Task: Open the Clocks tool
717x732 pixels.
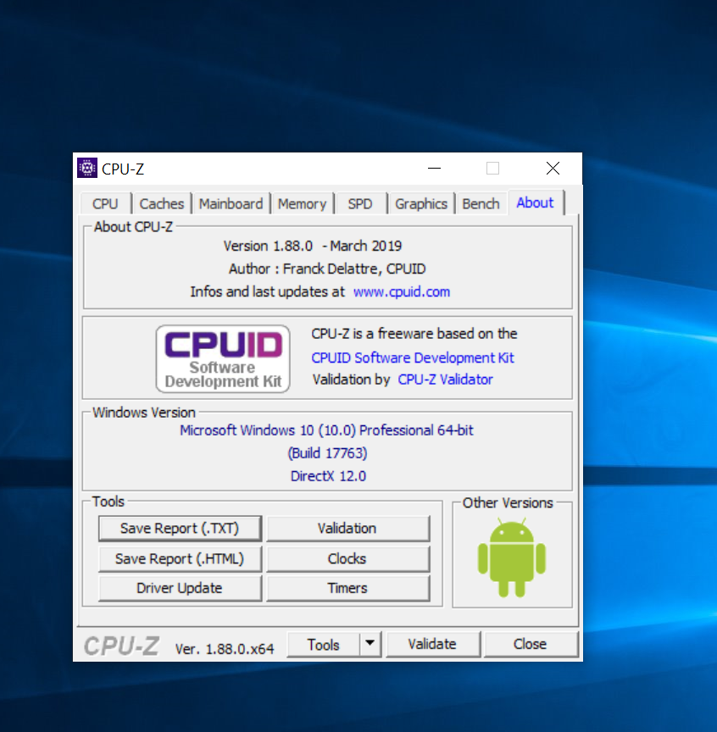Action: (x=347, y=559)
